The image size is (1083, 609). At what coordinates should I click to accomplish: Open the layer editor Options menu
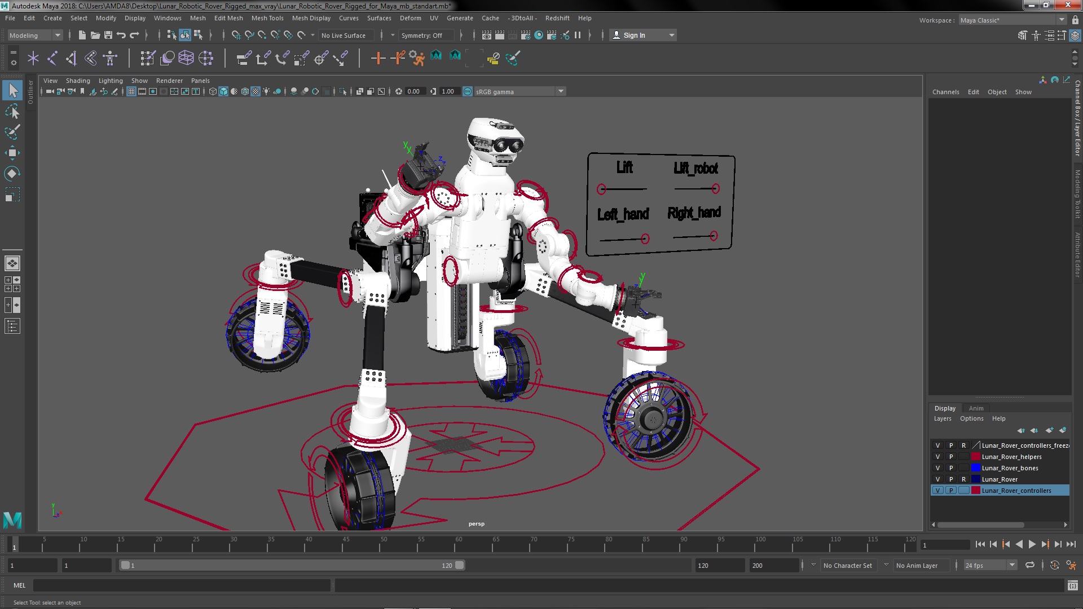point(971,418)
